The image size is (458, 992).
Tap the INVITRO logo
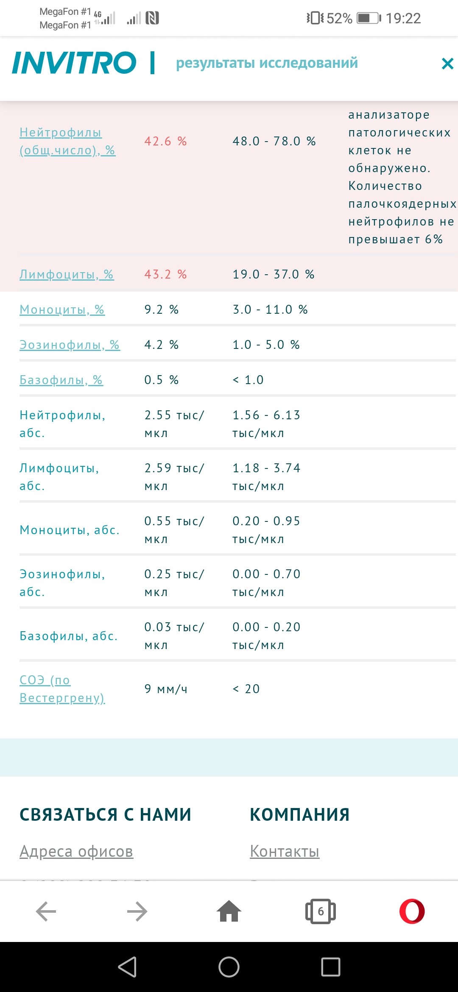74,63
